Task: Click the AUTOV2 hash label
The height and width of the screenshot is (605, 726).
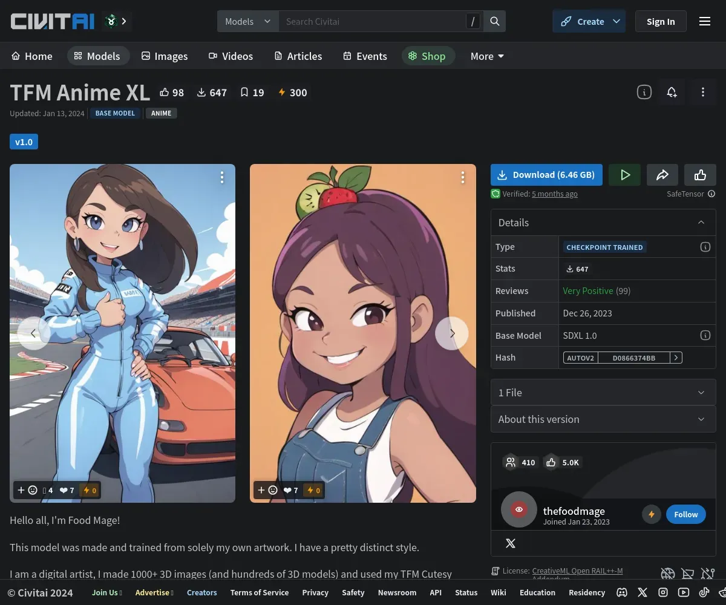Action: pos(581,358)
